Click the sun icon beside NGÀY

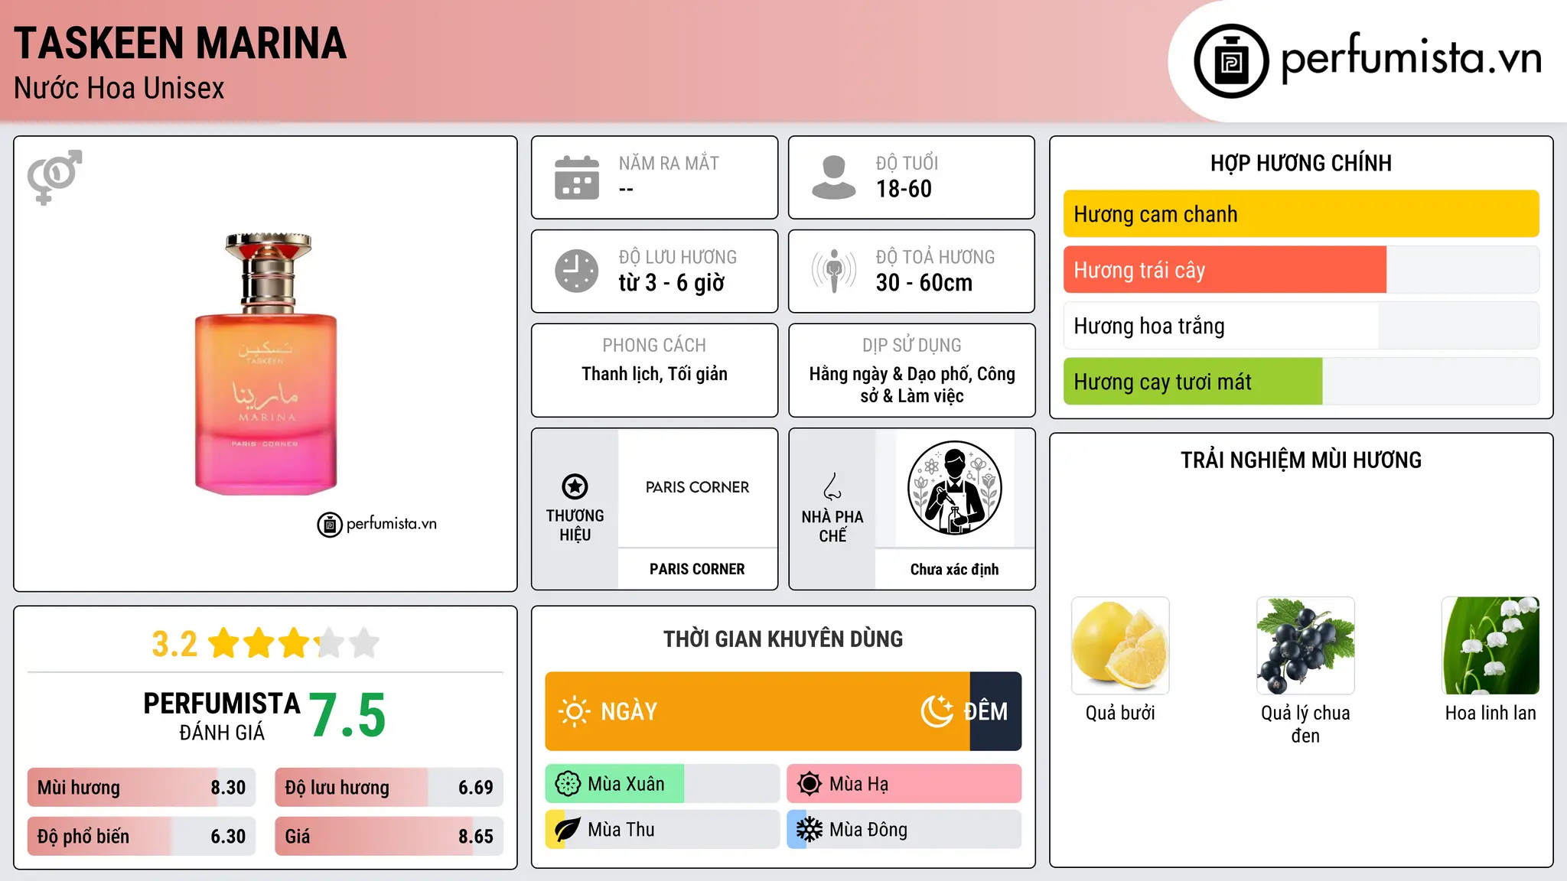coord(575,711)
